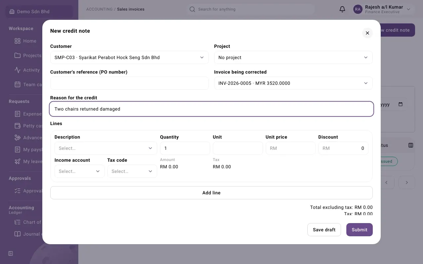Click the Projects folder icon
Image resolution: width=423 pixels, height=264 pixels.
pyautogui.click(x=18, y=55)
